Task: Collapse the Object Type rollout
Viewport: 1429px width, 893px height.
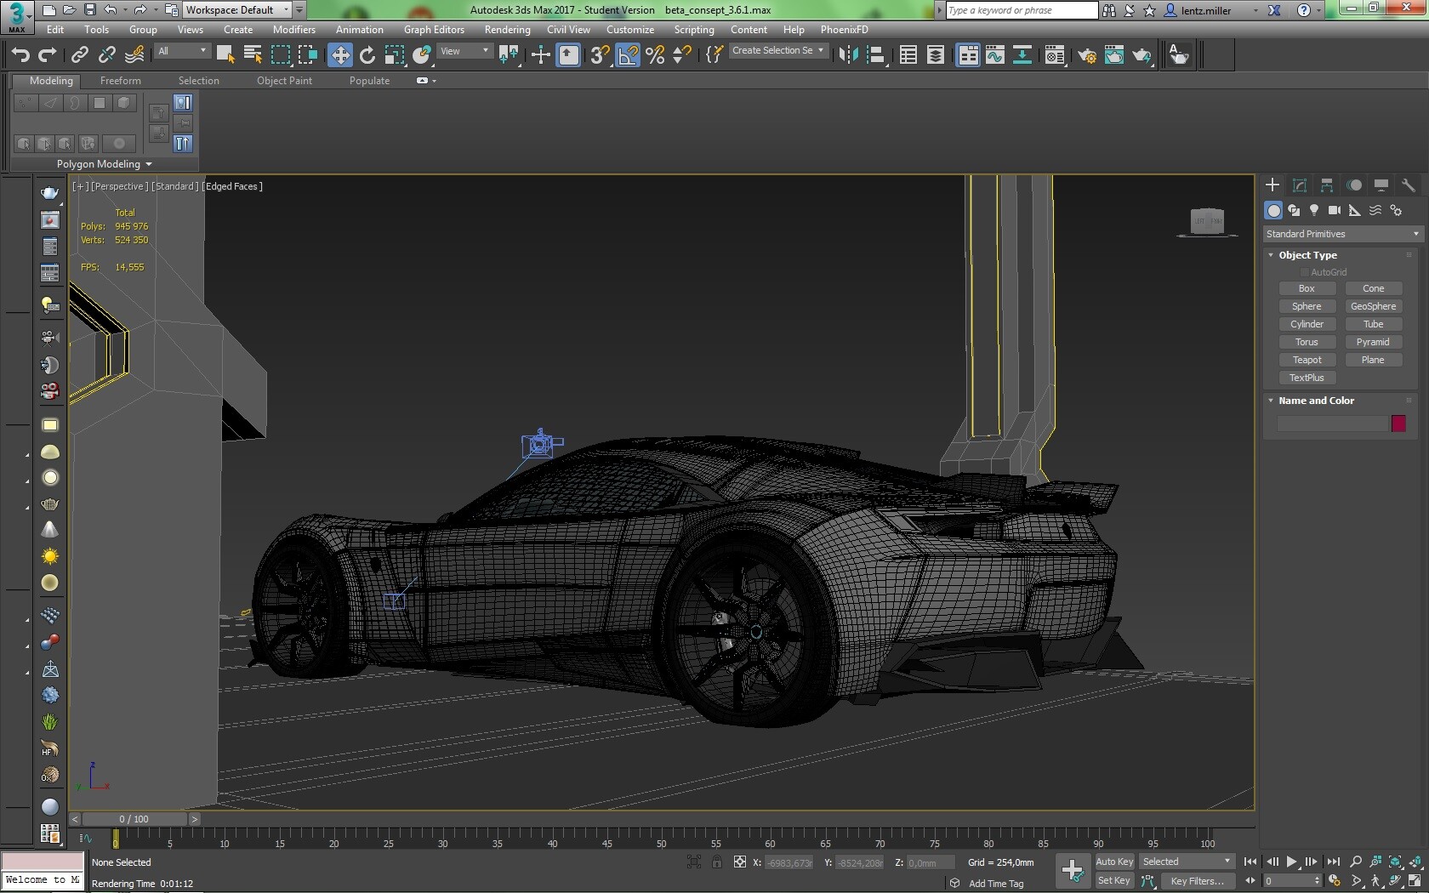Action: coord(1307,255)
